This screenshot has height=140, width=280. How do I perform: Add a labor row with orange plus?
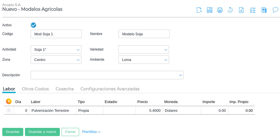(9, 101)
